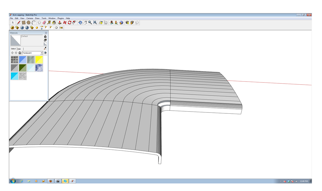Pick the Zoom magnifier tool
Image resolution: width=322 pixels, height=191 pixels.
click(90, 22)
